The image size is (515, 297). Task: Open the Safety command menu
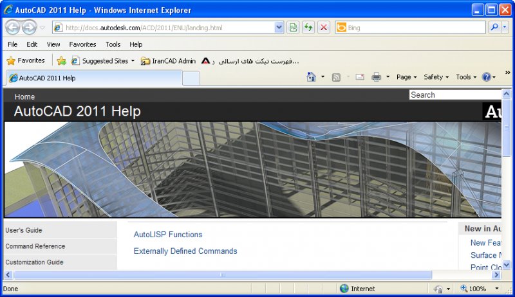pyautogui.click(x=436, y=77)
